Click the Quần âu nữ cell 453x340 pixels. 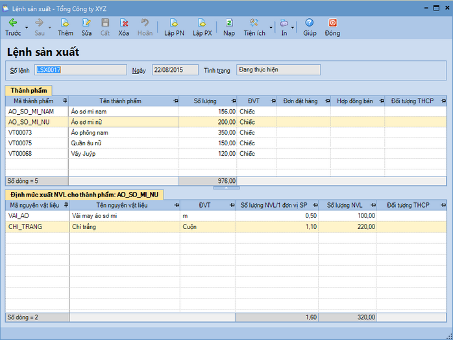124,143
